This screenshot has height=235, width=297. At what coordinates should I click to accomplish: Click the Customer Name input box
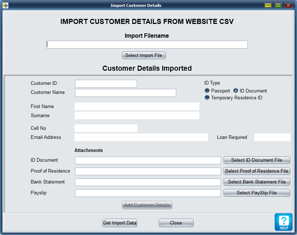[x=125, y=93]
